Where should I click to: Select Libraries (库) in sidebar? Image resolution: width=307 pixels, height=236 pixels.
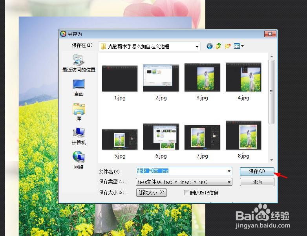[x=79, y=112]
